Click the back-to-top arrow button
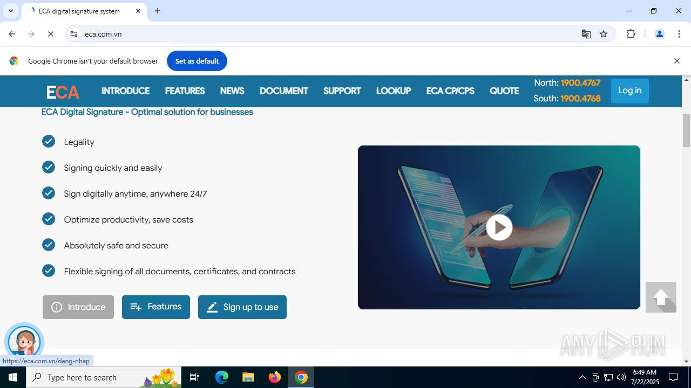Image resolution: width=691 pixels, height=388 pixels. click(x=661, y=297)
